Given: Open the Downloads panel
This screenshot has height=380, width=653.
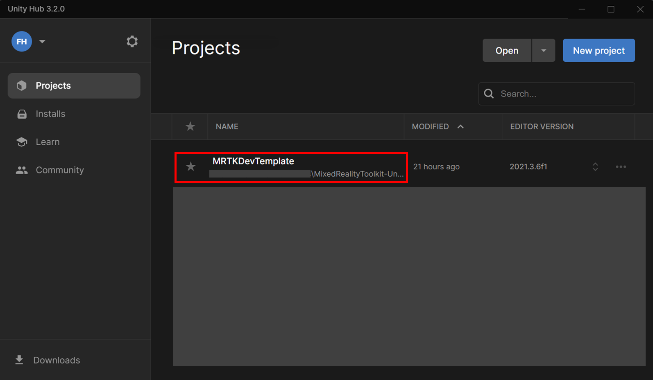Looking at the screenshot, I should (57, 360).
